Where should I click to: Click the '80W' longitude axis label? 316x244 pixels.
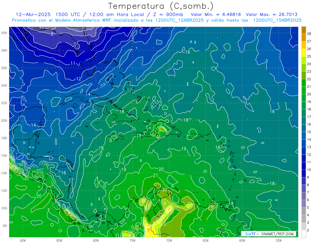[96, 240]
